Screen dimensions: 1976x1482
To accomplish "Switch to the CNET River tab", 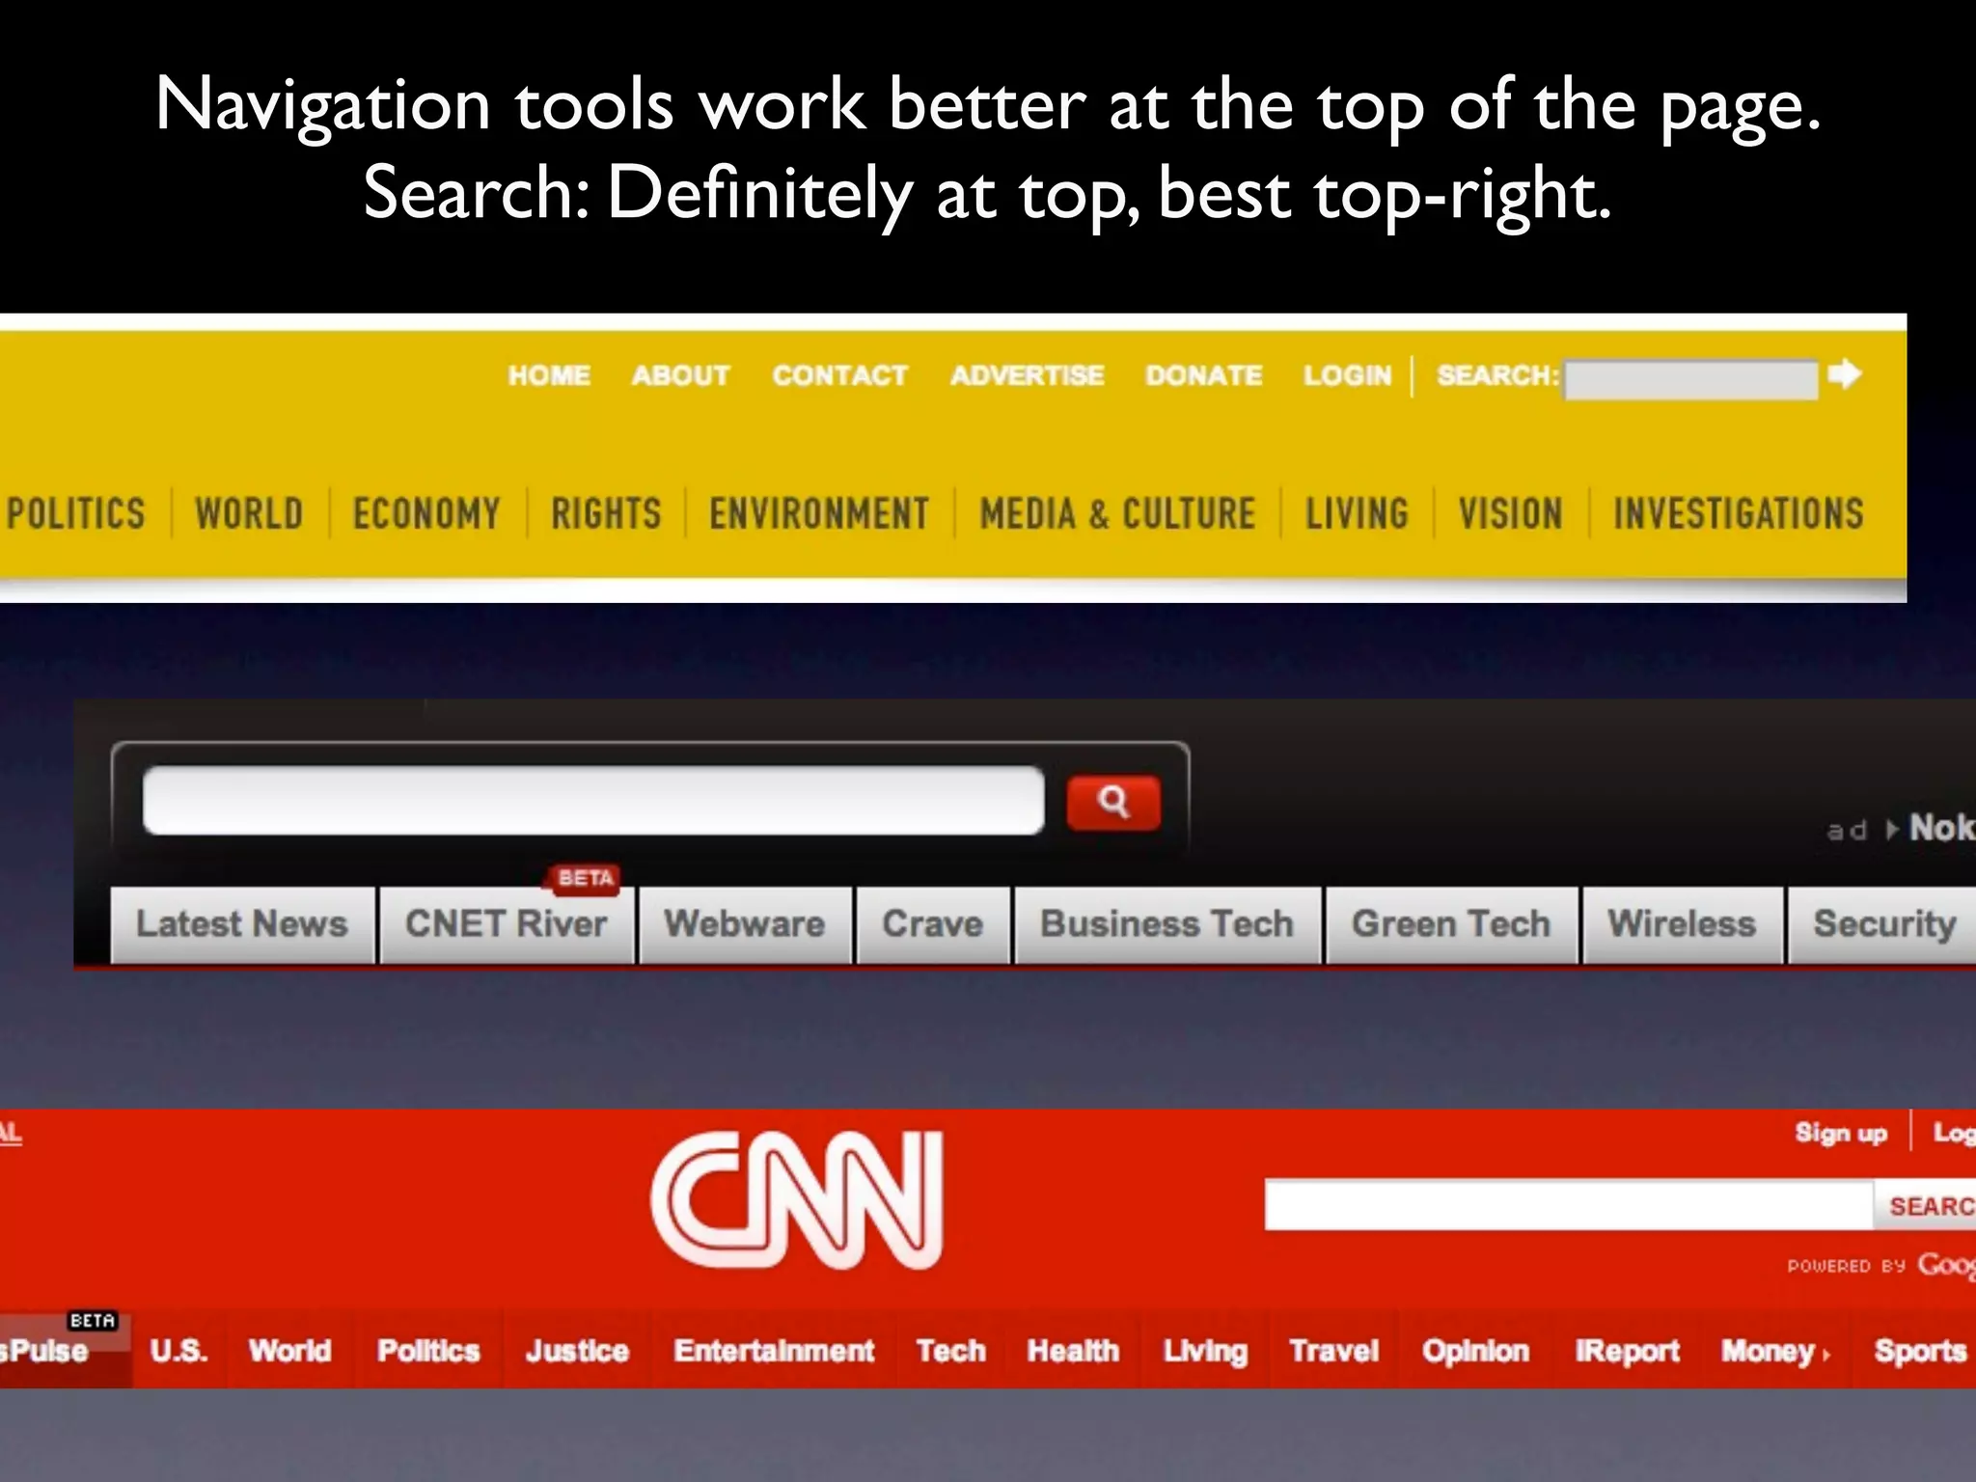I will 507,924.
